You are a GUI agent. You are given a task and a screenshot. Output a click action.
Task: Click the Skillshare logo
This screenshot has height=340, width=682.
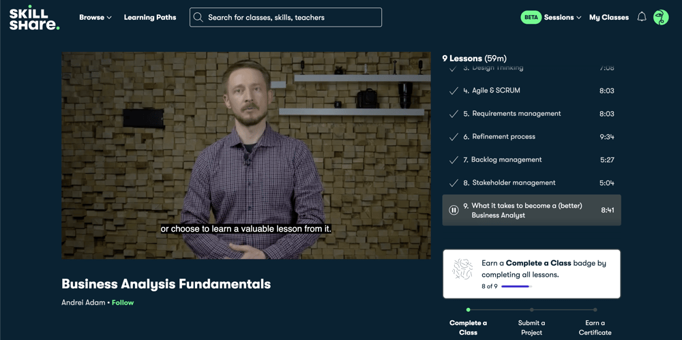coord(34,18)
